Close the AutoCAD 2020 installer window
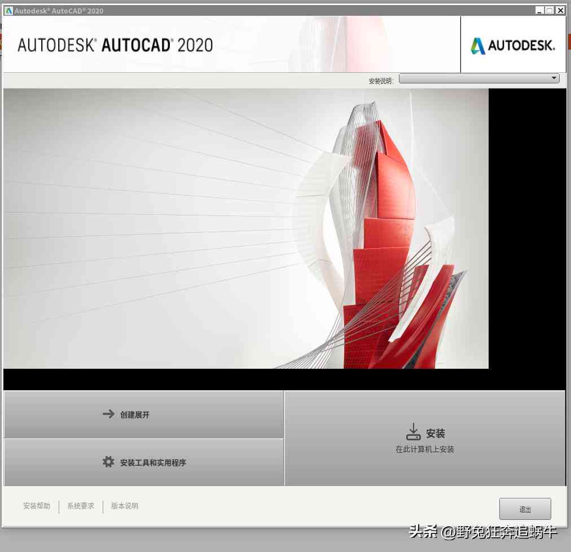This screenshot has width=571, height=552. pyautogui.click(x=560, y=11)
